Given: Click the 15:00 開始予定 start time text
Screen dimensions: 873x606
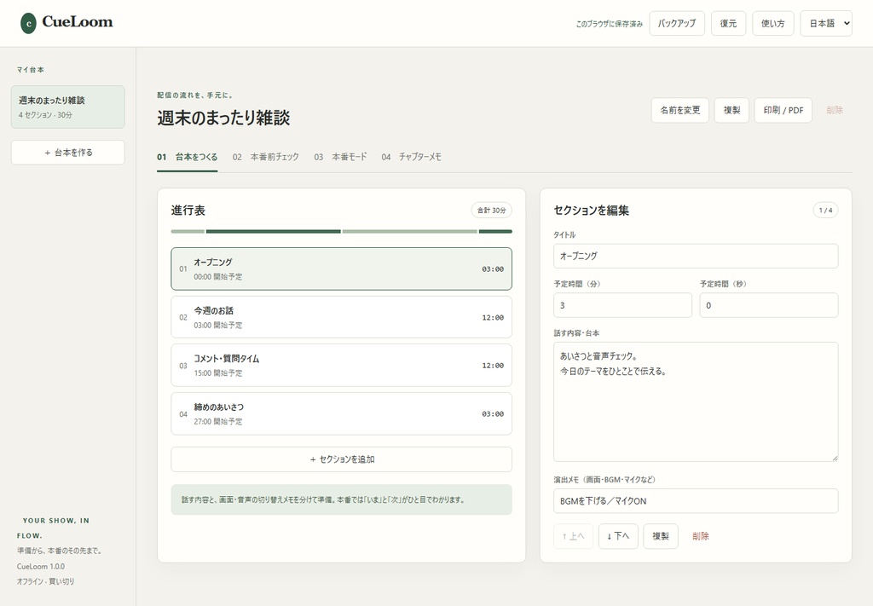Looking at the screenshot, I should tap(218, 373).
